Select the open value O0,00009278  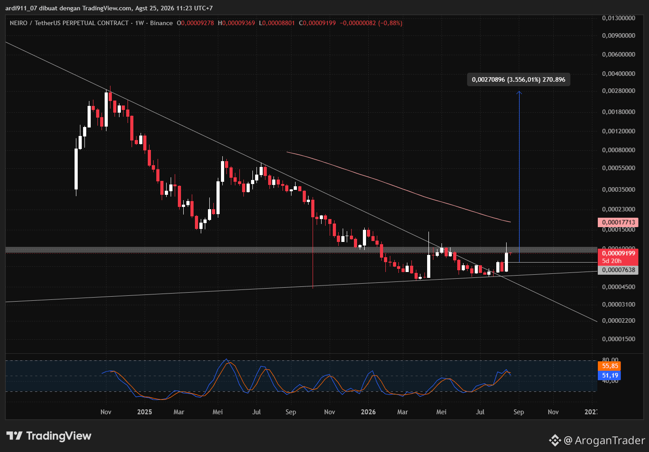pyautogui.click(x=195, y=23)
